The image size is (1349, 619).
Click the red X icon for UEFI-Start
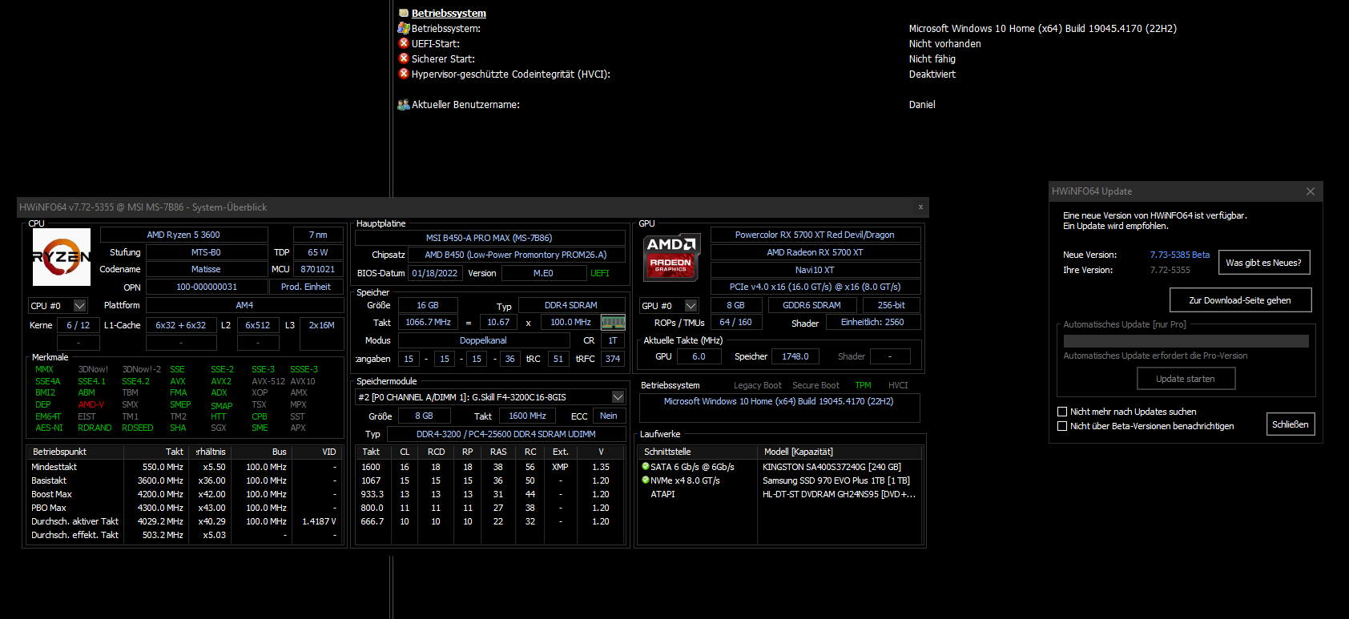404,43
